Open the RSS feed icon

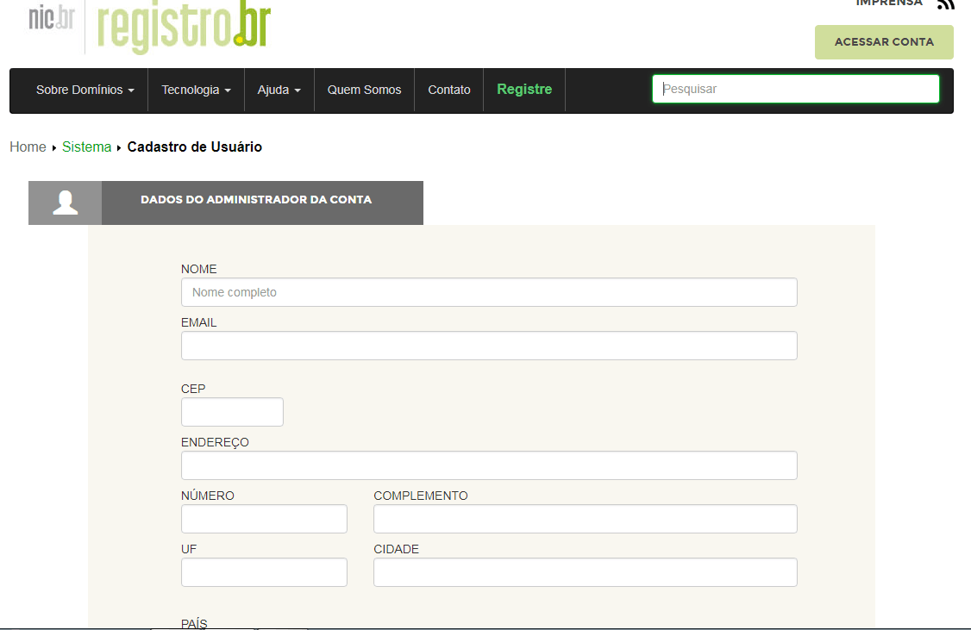pyautogui.click(x=946, y=3)
